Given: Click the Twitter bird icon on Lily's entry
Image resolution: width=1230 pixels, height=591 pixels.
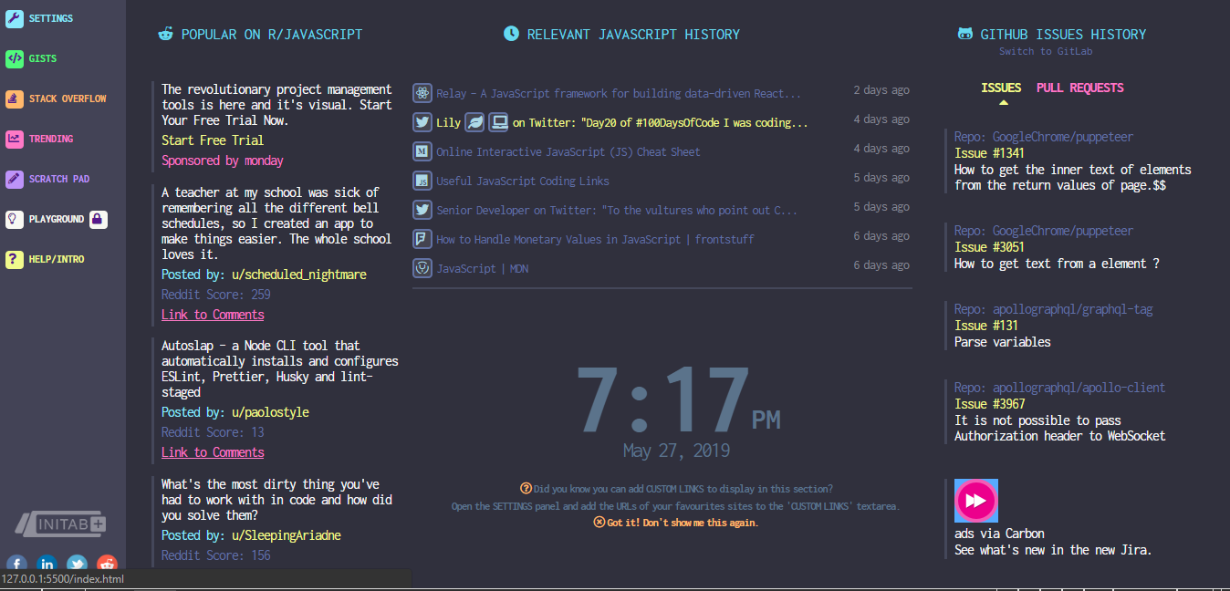Looking at the screenshot, I should pos(422,121).
